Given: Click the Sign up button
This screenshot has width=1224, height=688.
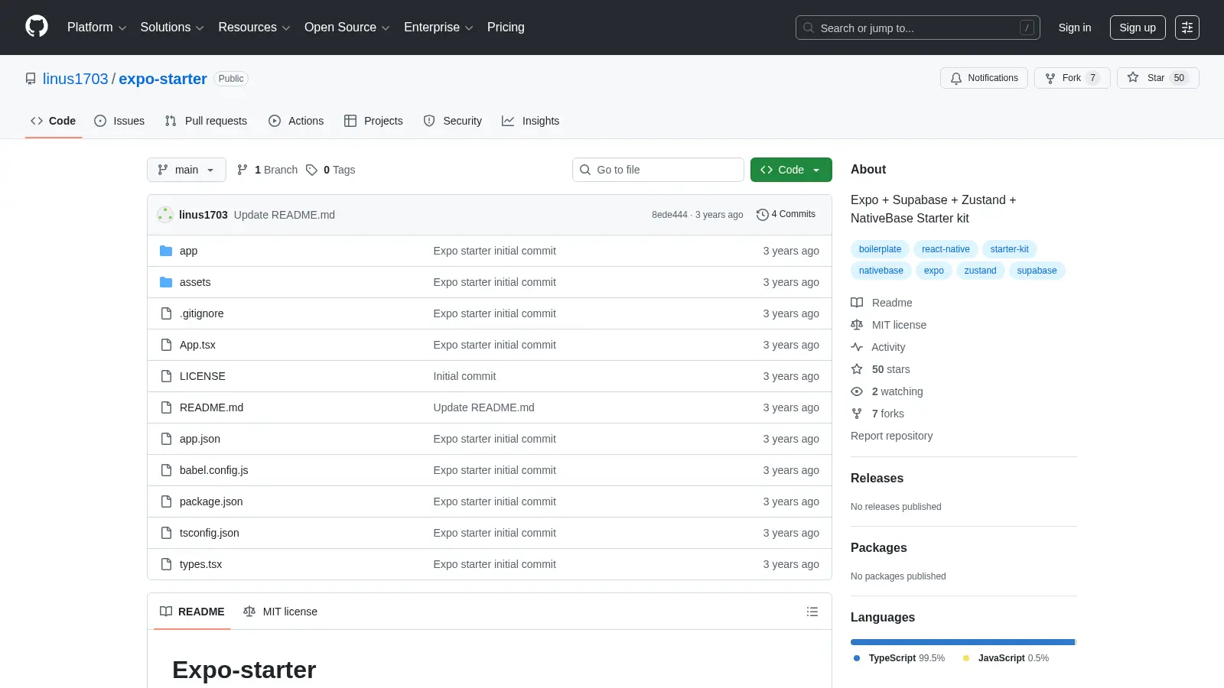Looking at the screenshot, I should pos(1138,28).
